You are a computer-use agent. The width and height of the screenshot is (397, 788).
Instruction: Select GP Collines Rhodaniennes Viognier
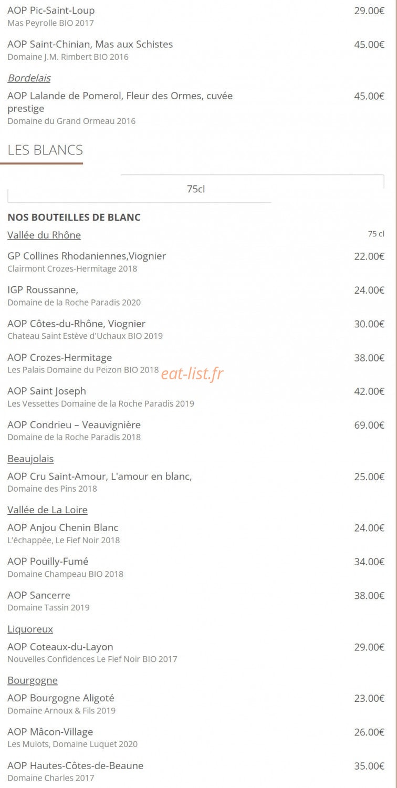point(196,262)
